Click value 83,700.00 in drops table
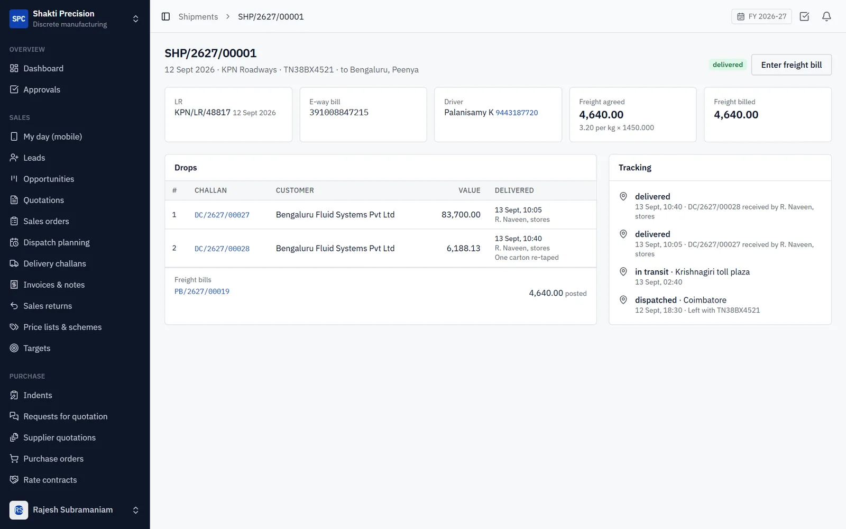846x529 pixels. click(461, 215)
